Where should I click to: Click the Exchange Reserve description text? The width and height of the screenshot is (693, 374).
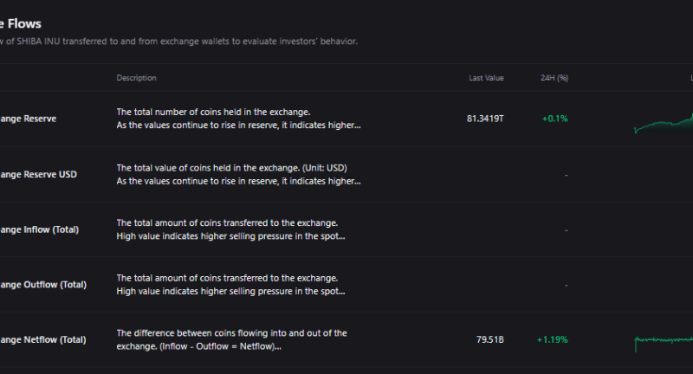click(x=238, y=119)
